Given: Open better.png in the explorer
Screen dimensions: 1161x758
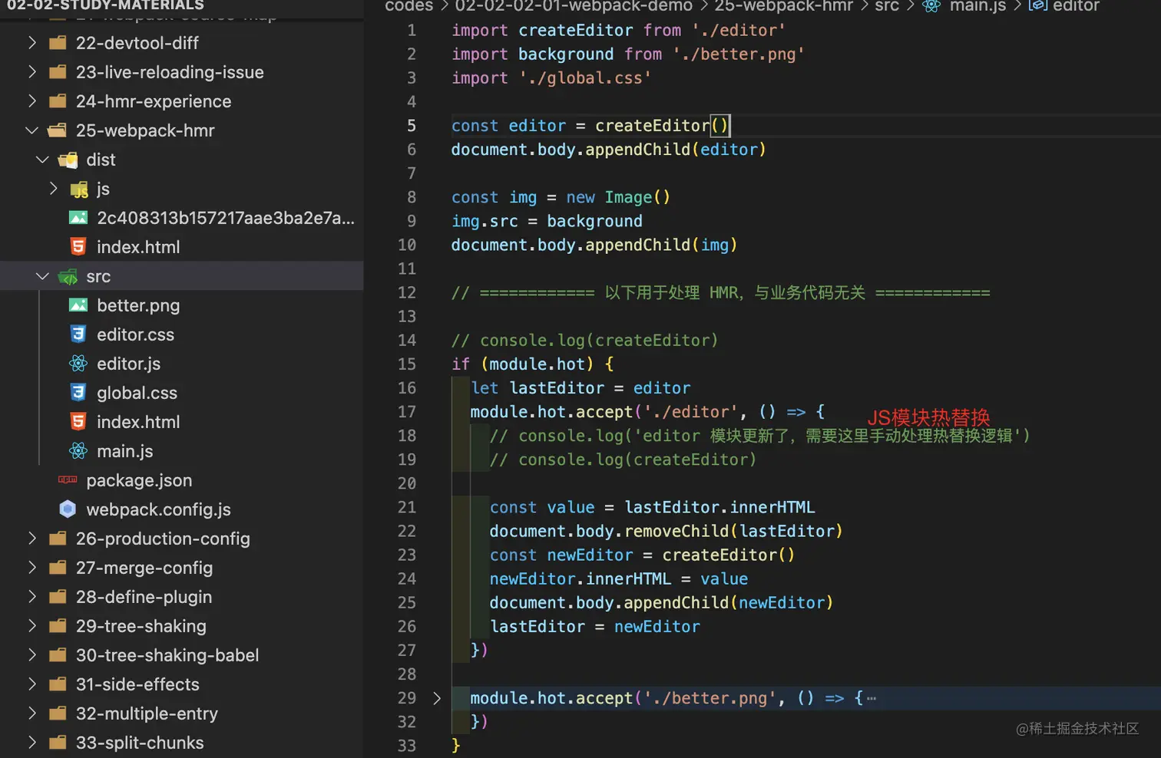Looking at the screenshot, I should tap(138, 305).
